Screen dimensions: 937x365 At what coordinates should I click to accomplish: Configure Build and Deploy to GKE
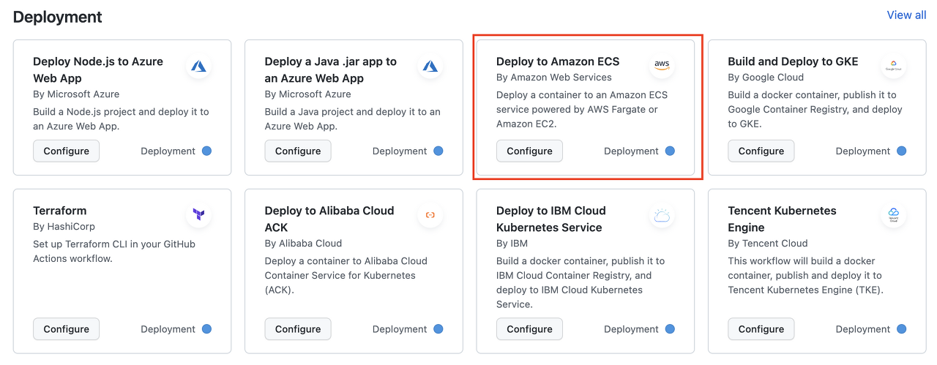click(761, 151)
